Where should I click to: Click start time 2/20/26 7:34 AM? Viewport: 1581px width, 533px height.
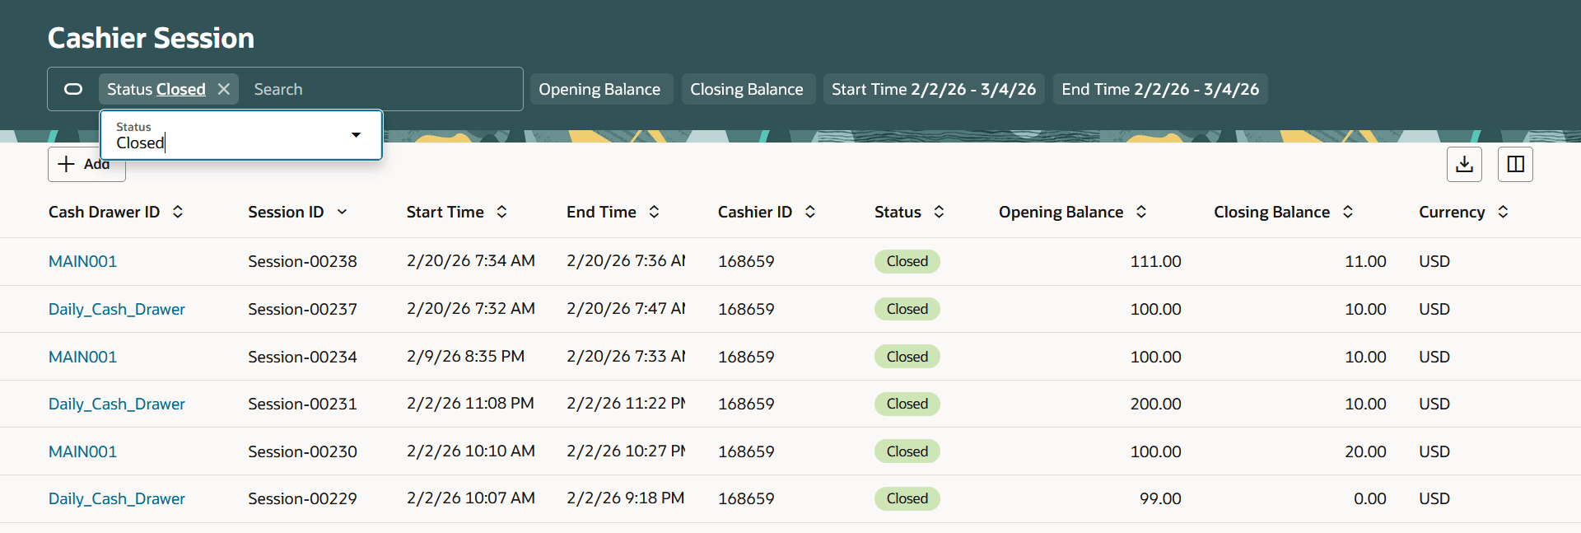tap(470, 261)
